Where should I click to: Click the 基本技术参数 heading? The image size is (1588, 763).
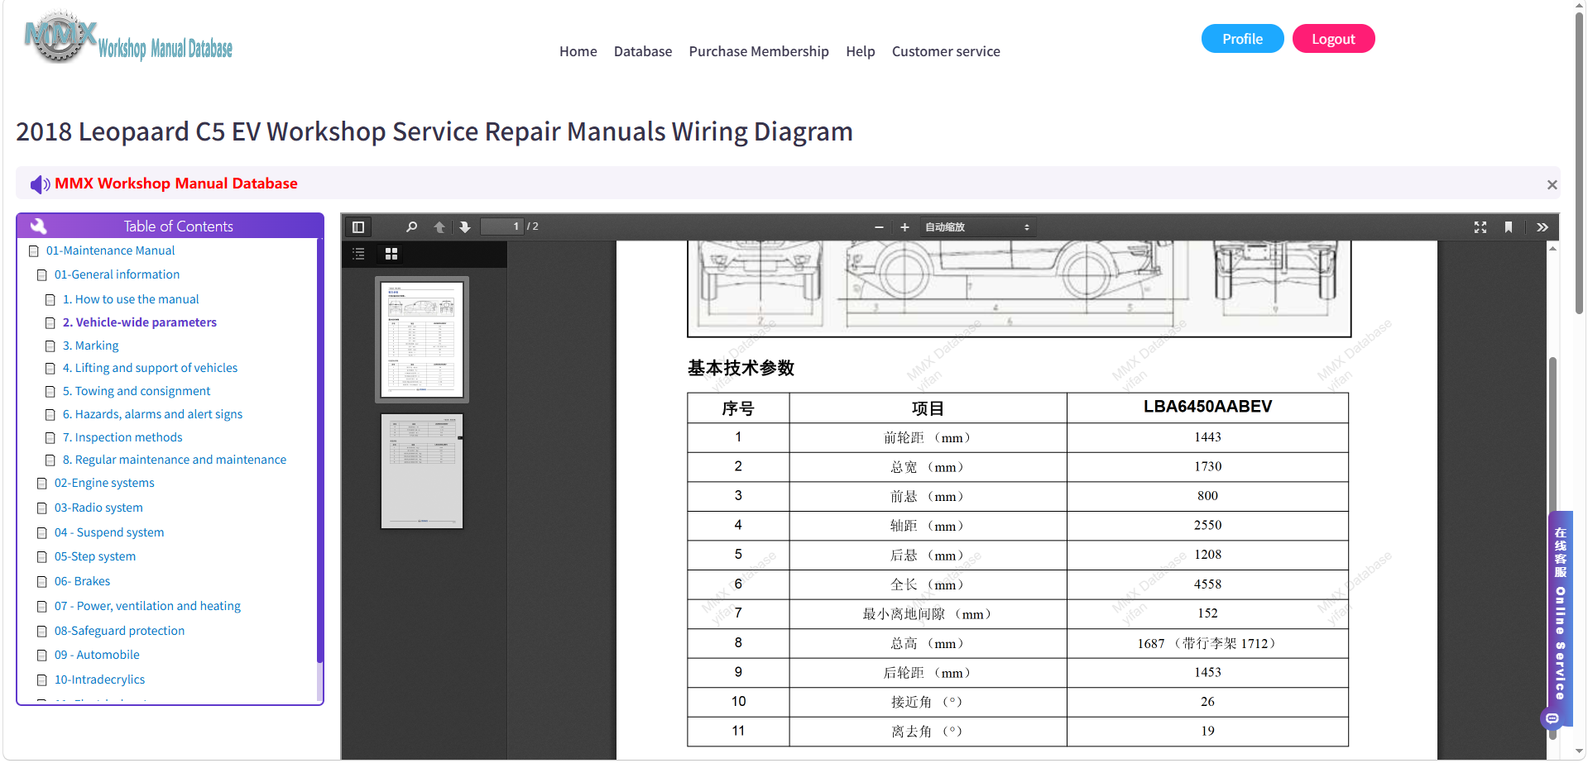[741, 368]
